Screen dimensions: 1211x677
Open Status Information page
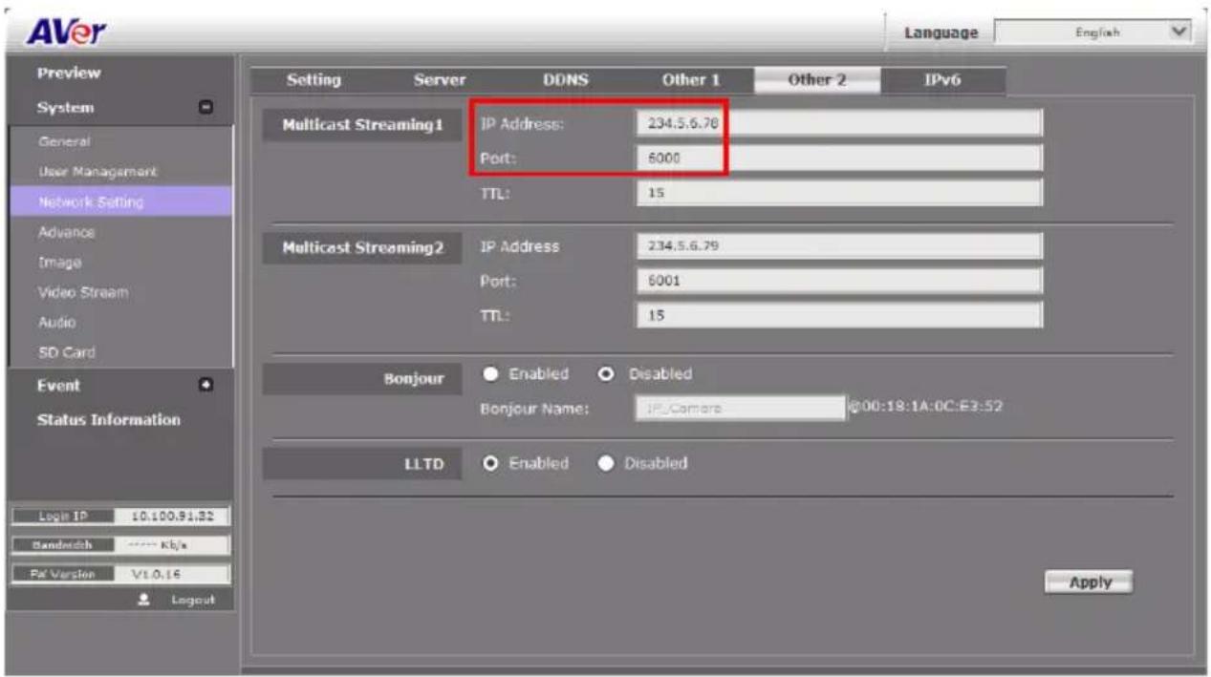(x=108, y=419)
